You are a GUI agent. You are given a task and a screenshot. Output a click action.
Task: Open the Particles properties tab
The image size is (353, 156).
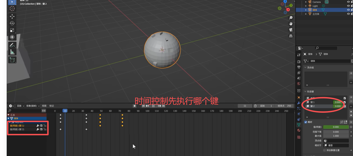[x=299, y=108]
